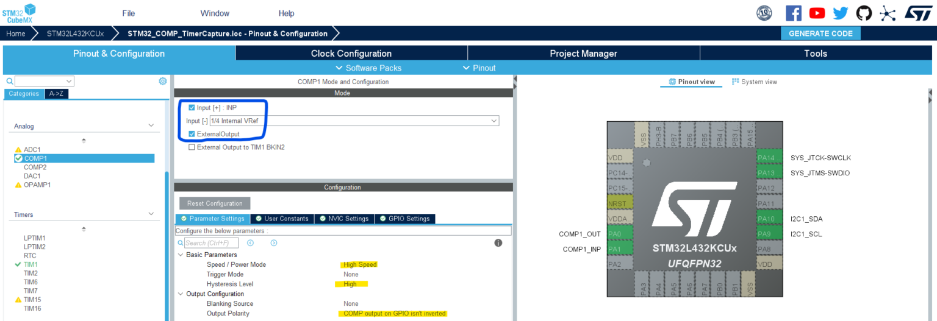Uncheck the ExternalOutput checkbox
This screenshot has height=321, width=937.
click(x=192, y=134)
